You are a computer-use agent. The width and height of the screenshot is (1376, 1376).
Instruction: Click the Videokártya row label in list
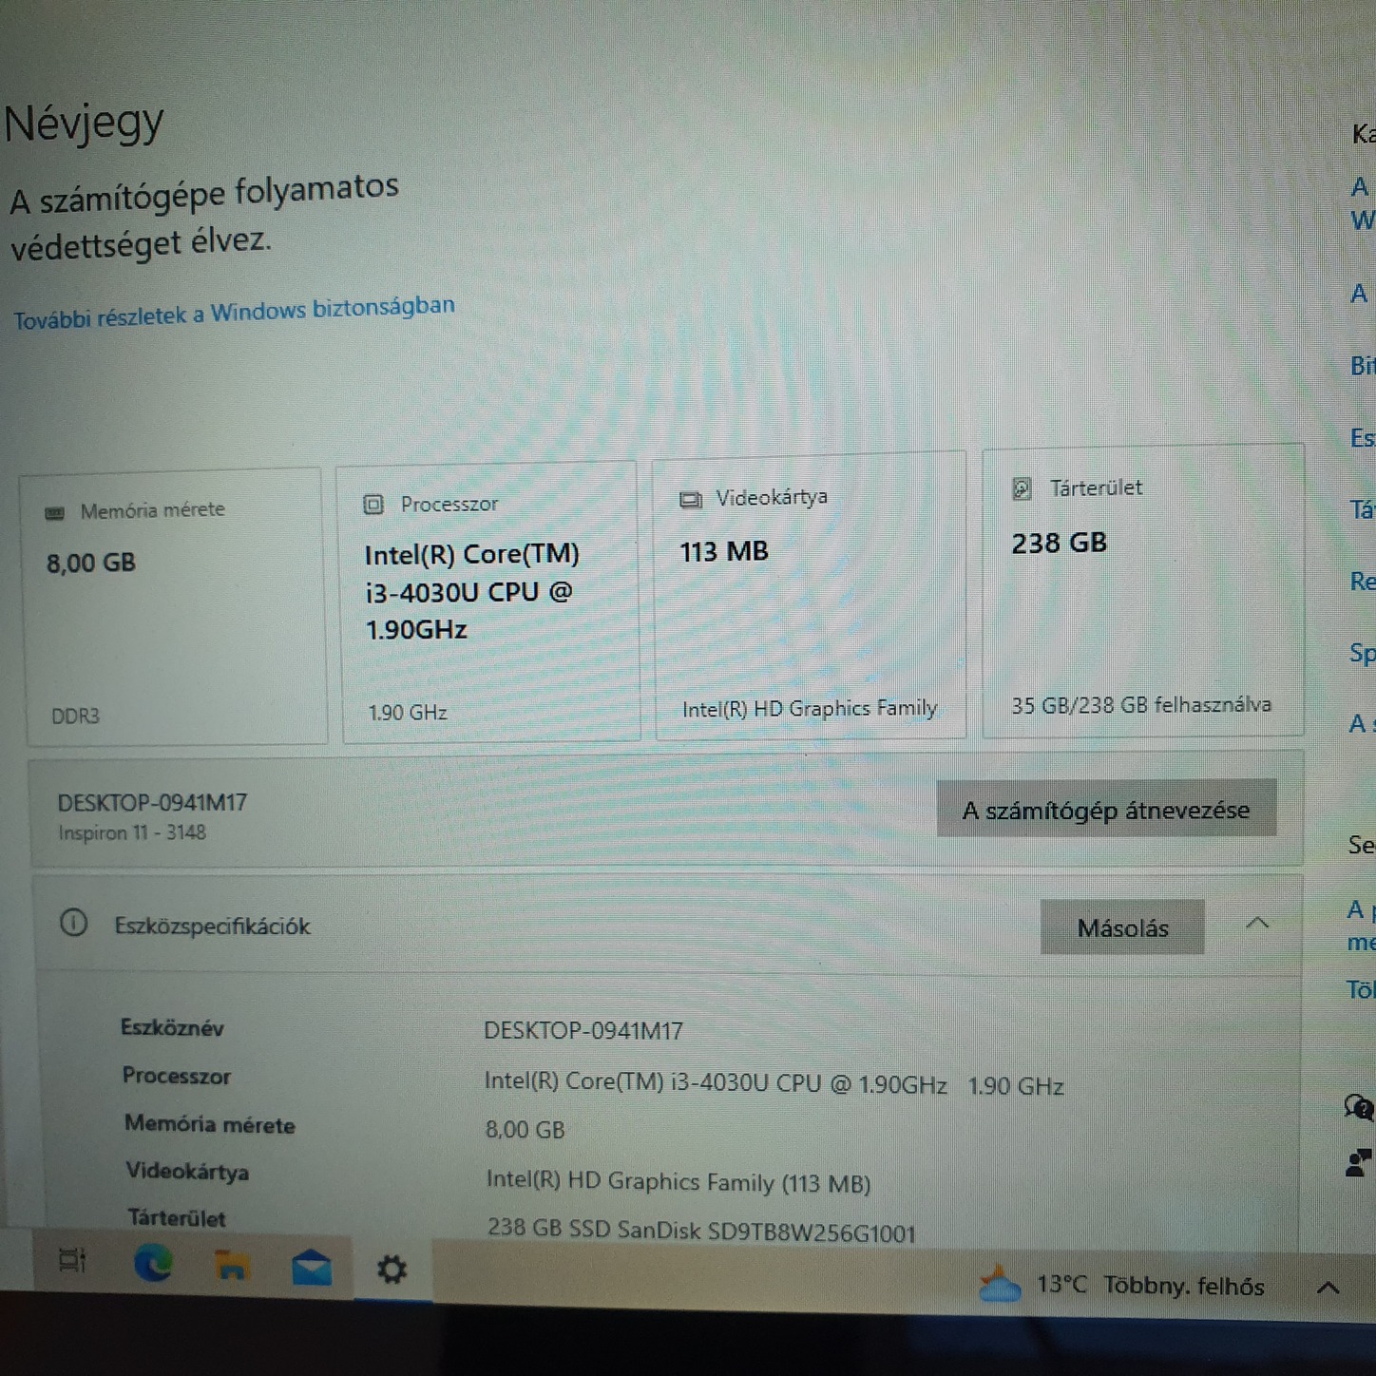pos(187,1171)
